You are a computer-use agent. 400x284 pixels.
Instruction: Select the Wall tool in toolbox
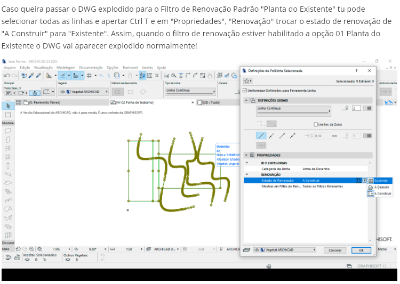(8, 131)
